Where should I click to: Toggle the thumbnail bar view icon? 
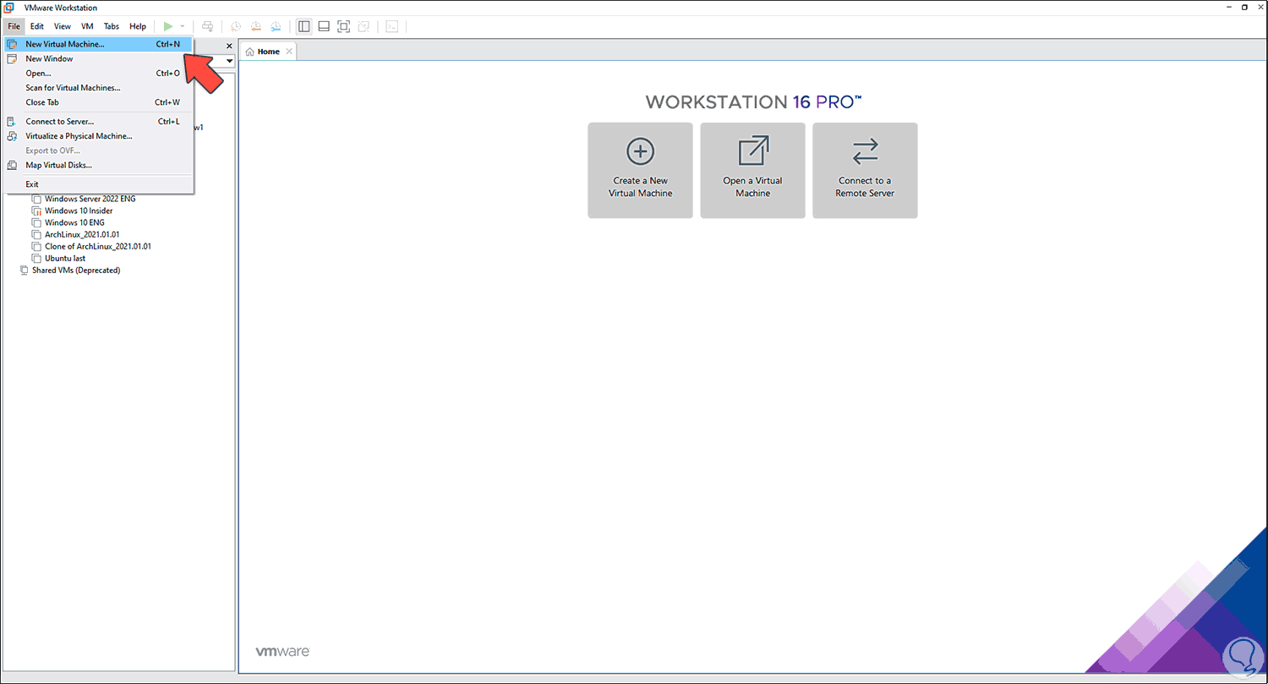324,26
